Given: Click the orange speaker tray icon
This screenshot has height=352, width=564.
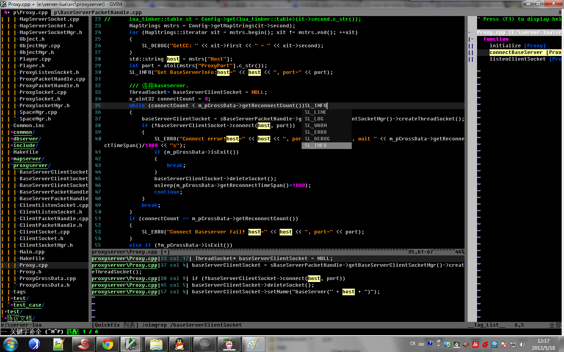Looking at the screenshot, I should (466, 345).
